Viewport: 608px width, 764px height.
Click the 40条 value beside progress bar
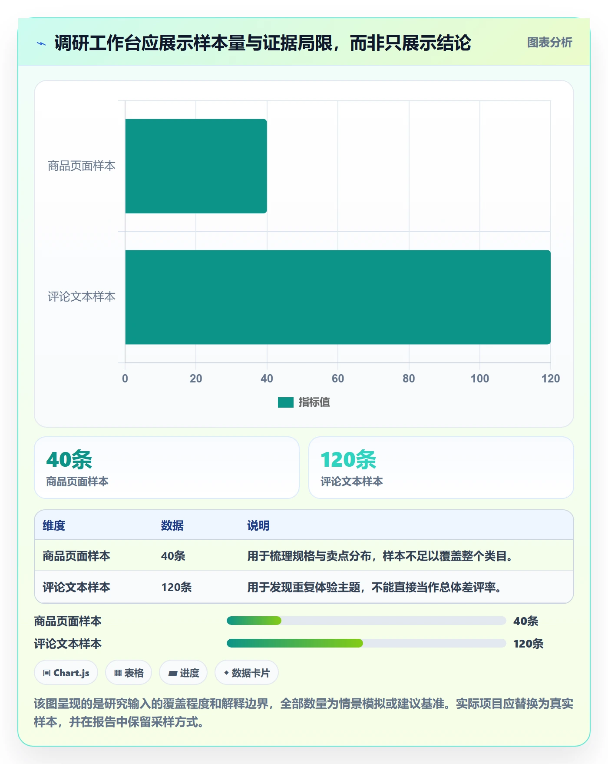[525, 621]
